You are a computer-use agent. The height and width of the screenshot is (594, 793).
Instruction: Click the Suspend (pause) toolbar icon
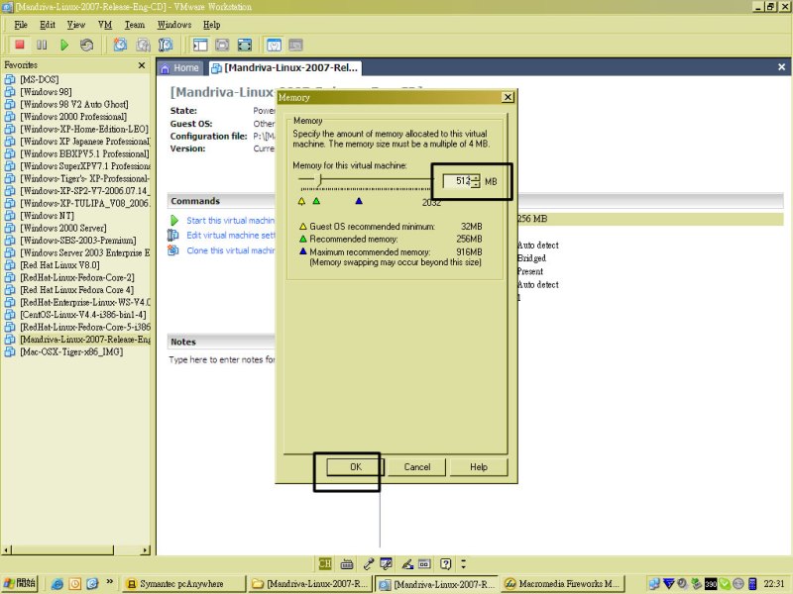(x=42, y=45)
